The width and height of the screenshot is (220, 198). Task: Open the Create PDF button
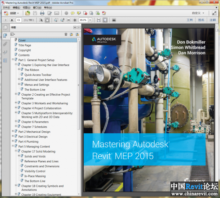tap(11, 13)
